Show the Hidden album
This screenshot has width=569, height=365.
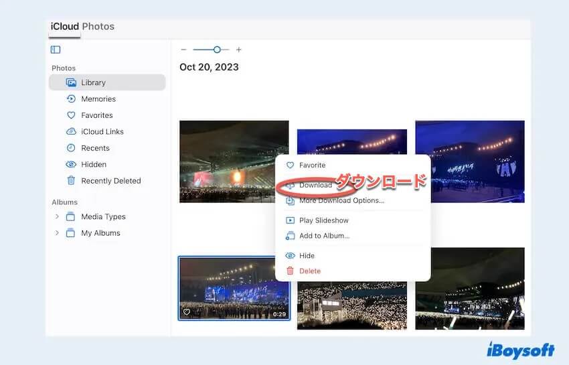[94, 165]
